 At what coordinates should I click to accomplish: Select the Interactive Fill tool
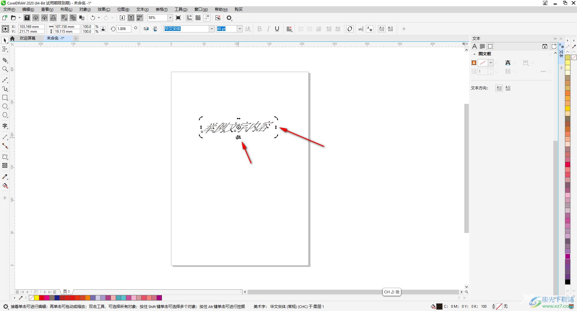[x=5, y=186]
